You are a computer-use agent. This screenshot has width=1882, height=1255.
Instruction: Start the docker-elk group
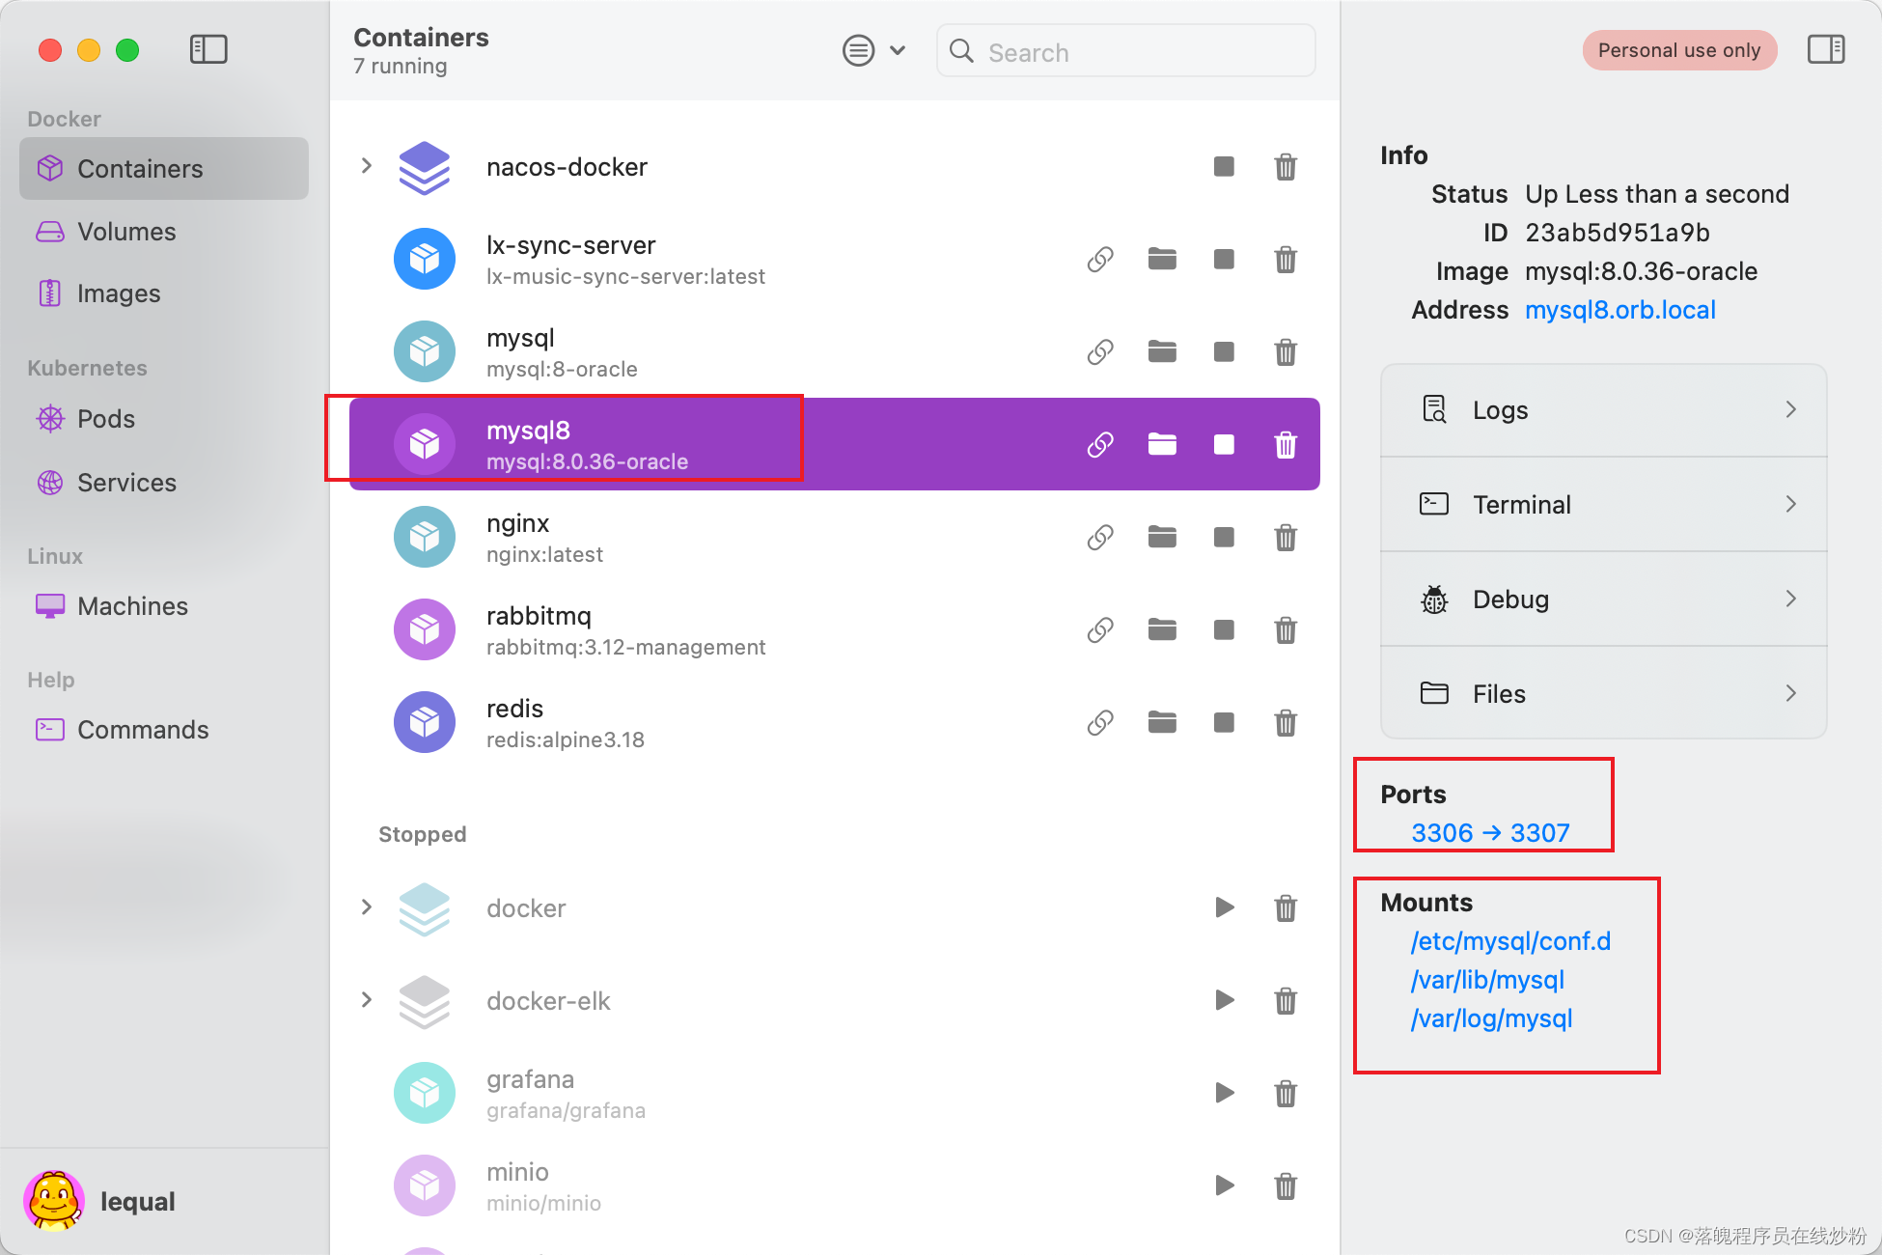click(1224, 1000)
